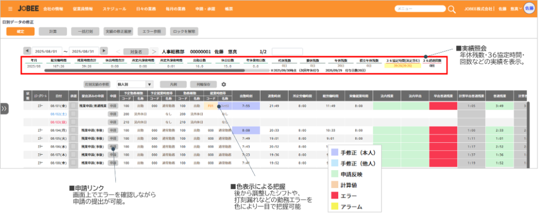Edit the start date 2025/08/01 field
This screenshot has width=557, height=218.
click(47, 51)
